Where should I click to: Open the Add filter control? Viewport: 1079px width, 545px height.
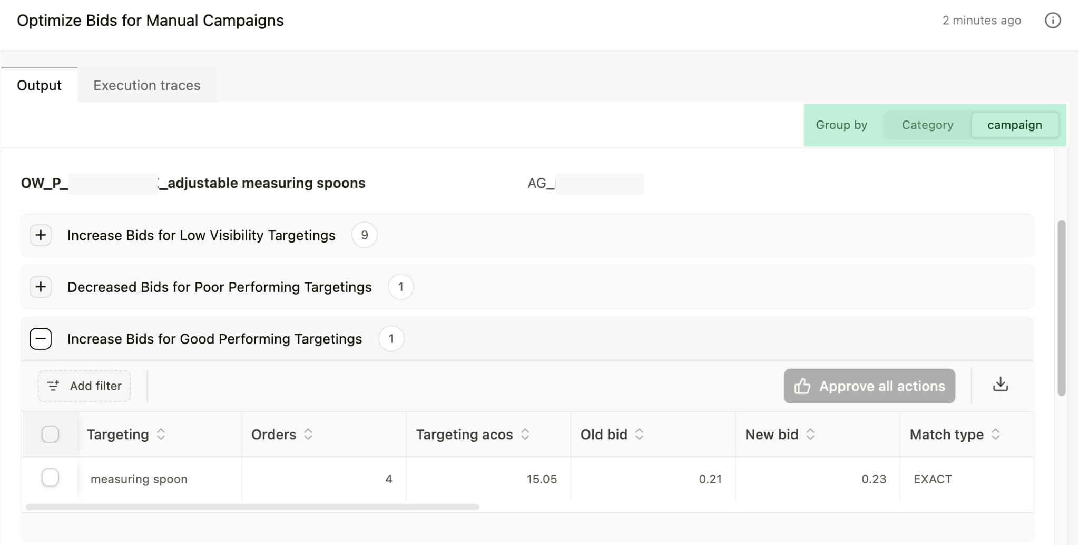(x=84, y=386)
